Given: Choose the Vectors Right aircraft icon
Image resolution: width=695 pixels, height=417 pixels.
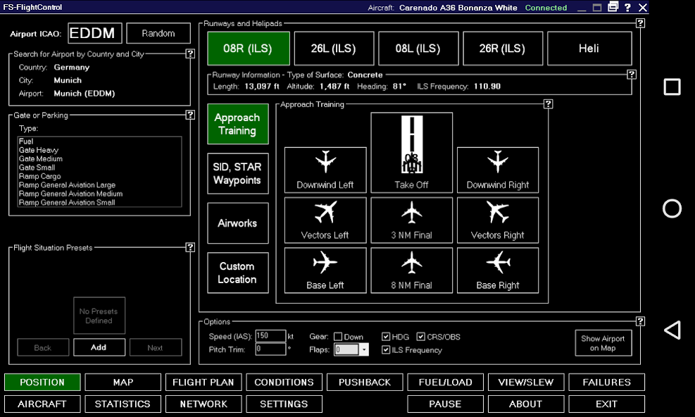Looking at the screenshot, I should pyautogui.click(x=498, y=220).
